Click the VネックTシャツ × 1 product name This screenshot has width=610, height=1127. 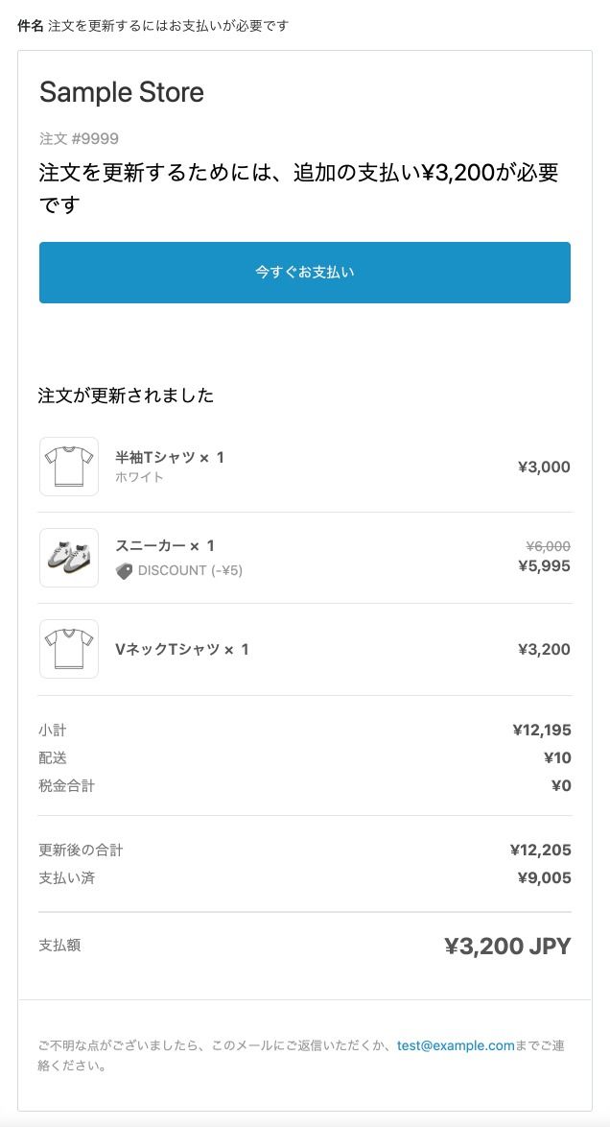tap(182, 649)
